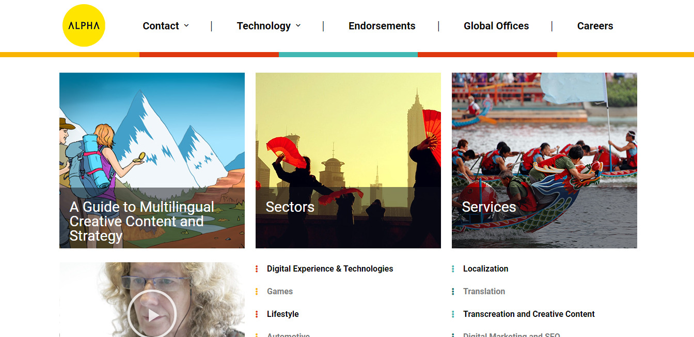Viewport: 694px width, 337px height.
Task: Select the Translation service link
Action: [484, 291]
